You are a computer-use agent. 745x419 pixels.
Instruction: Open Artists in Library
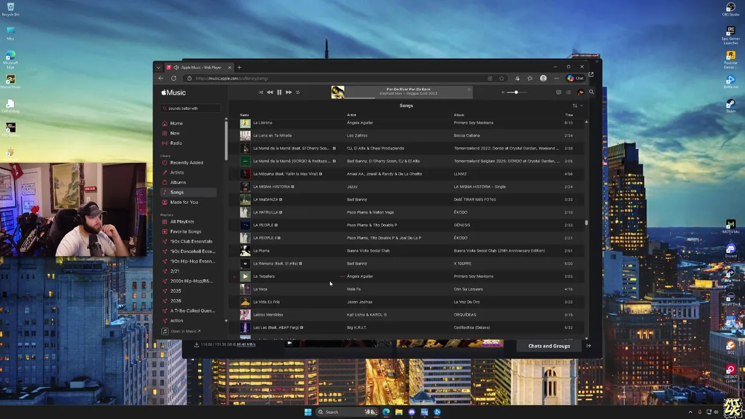click(x=177, y=172)
